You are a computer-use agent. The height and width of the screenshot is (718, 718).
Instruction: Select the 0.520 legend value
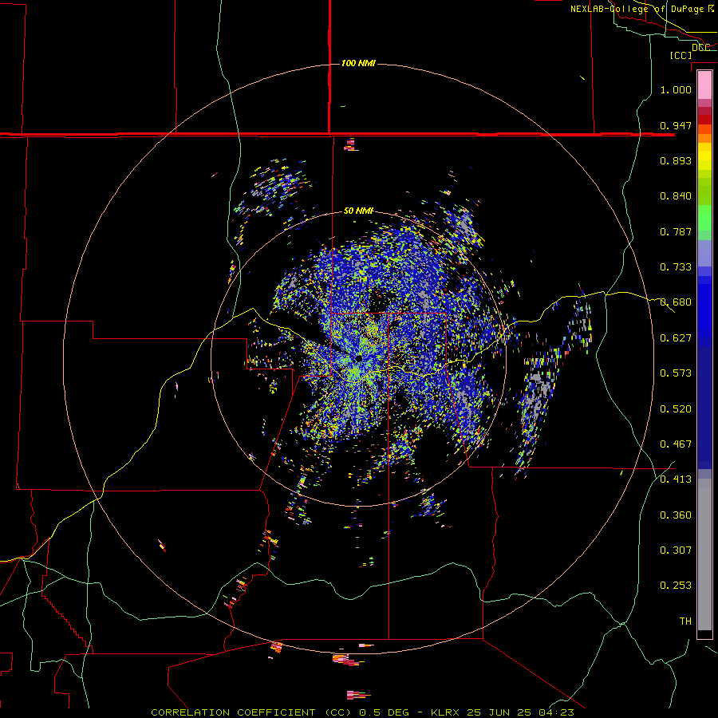coord(676,408)
